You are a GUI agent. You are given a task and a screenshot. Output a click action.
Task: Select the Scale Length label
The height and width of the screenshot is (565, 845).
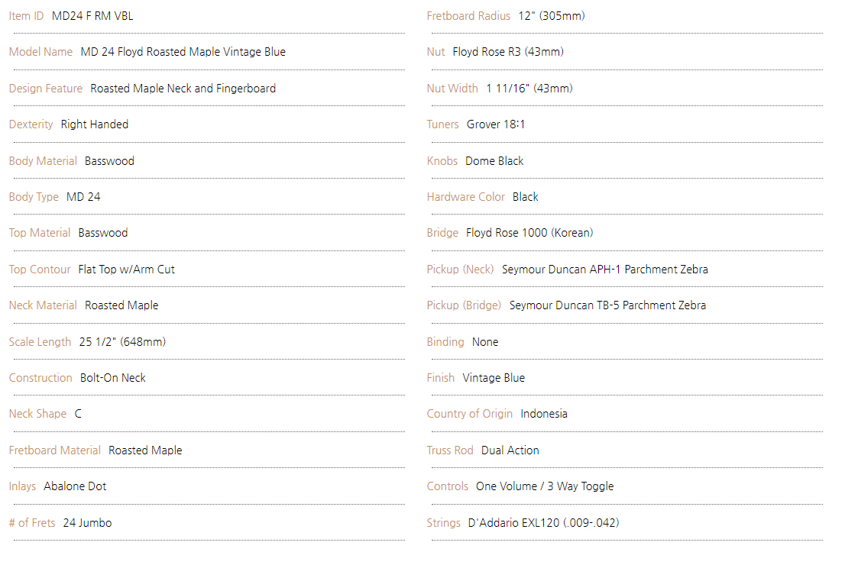point(40,342)
